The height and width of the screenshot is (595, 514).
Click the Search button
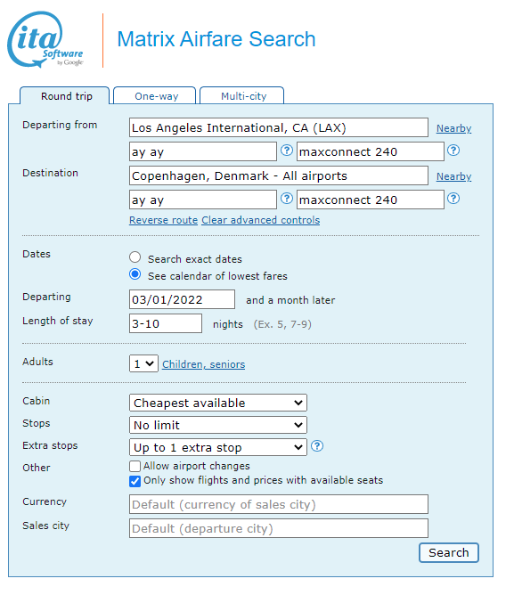coord(449,552)
